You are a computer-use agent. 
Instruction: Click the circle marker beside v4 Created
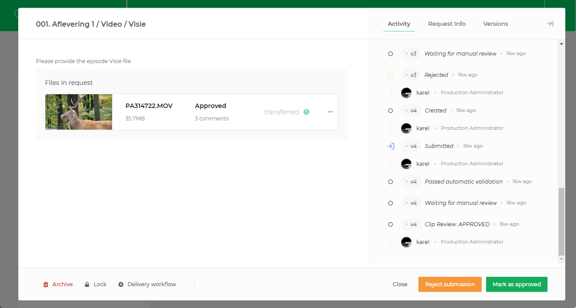point(390,111)
